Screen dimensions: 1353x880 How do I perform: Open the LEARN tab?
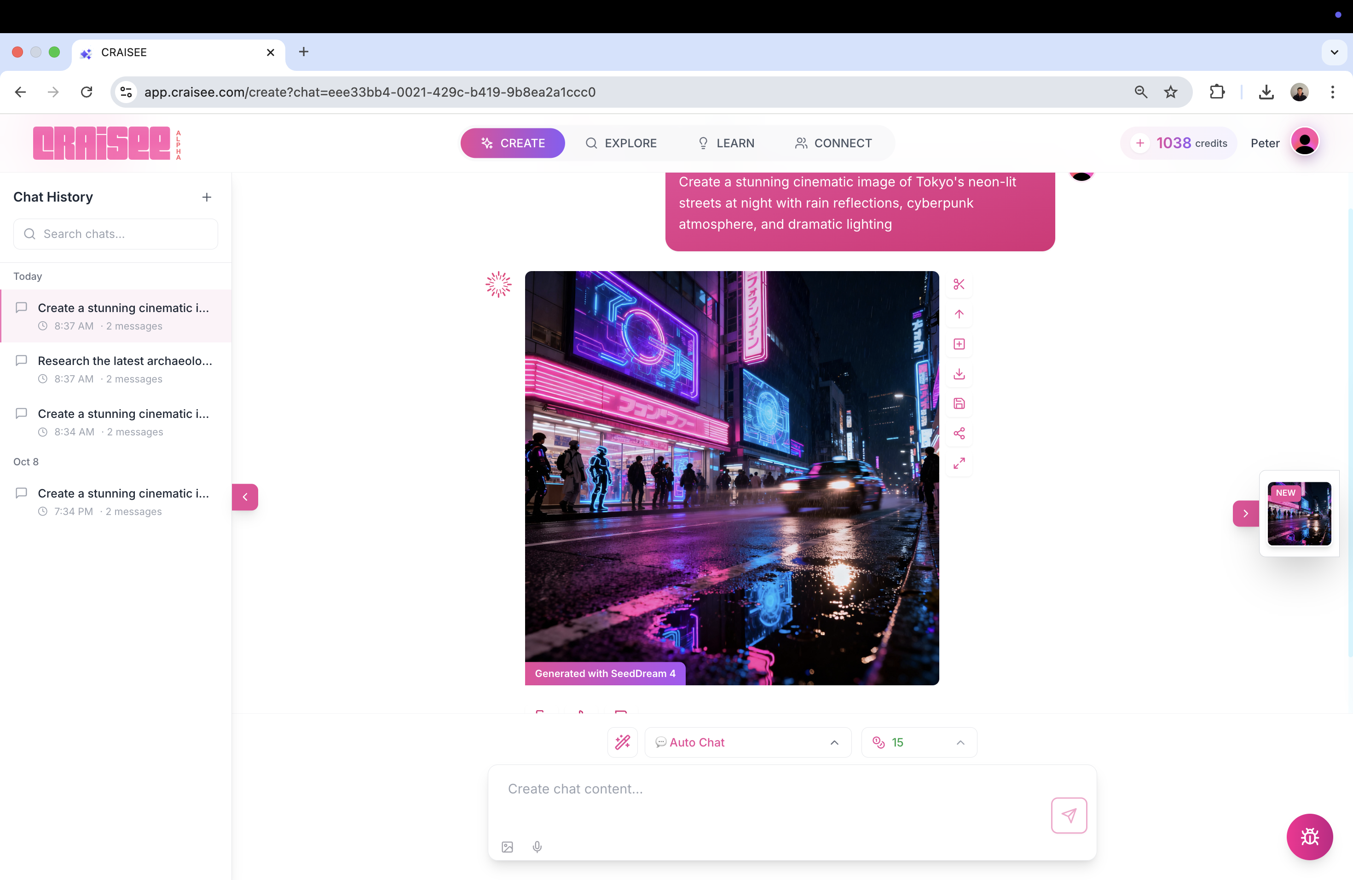click(726, 143)
